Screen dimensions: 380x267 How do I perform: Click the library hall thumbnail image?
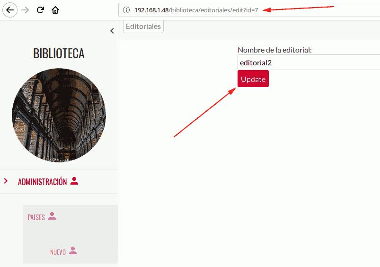[x=59, y=115]
